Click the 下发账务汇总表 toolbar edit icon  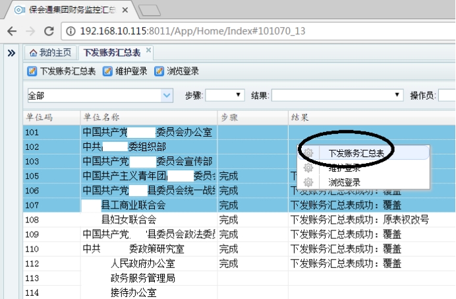(32, 71)
